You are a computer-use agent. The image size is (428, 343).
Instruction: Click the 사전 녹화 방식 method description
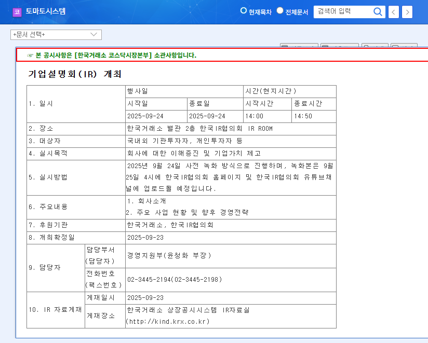[x=230, y=177]
